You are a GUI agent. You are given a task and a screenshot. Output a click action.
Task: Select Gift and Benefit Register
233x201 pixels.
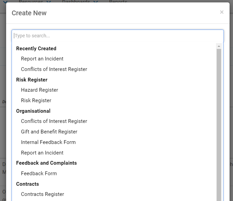click(x=49, y=132)
